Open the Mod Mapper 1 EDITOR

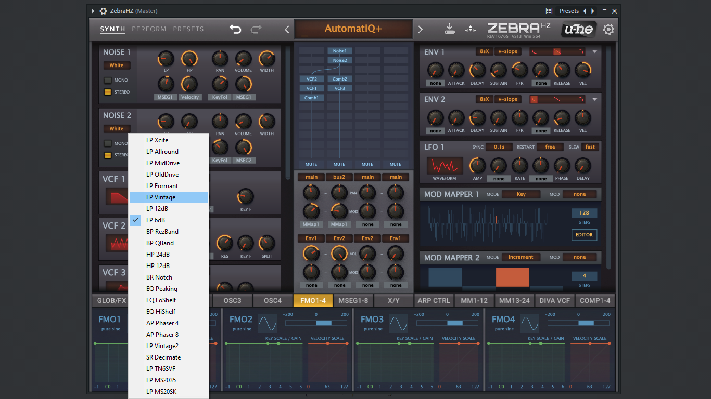(584, 235)
